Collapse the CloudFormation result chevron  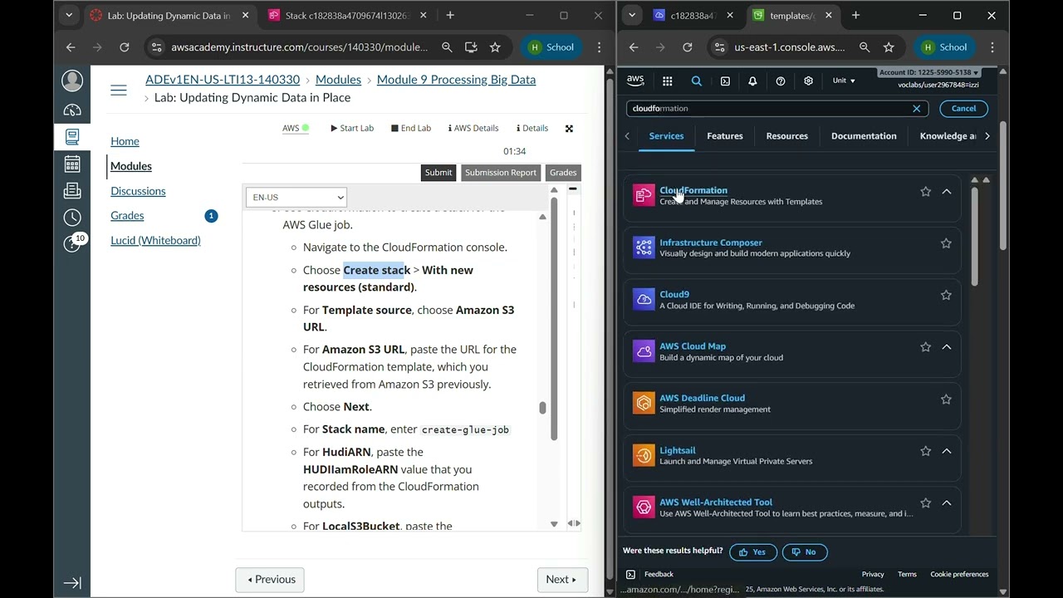(x=946, y=191)
